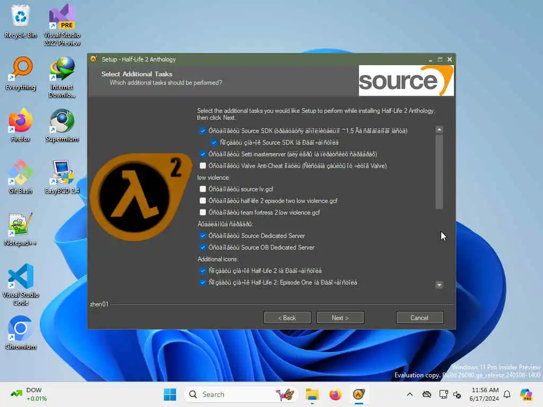Viewport: 543px width, 407px height.
Task: Launch Visual Studio Code shortcut
Action: [21, 285]
